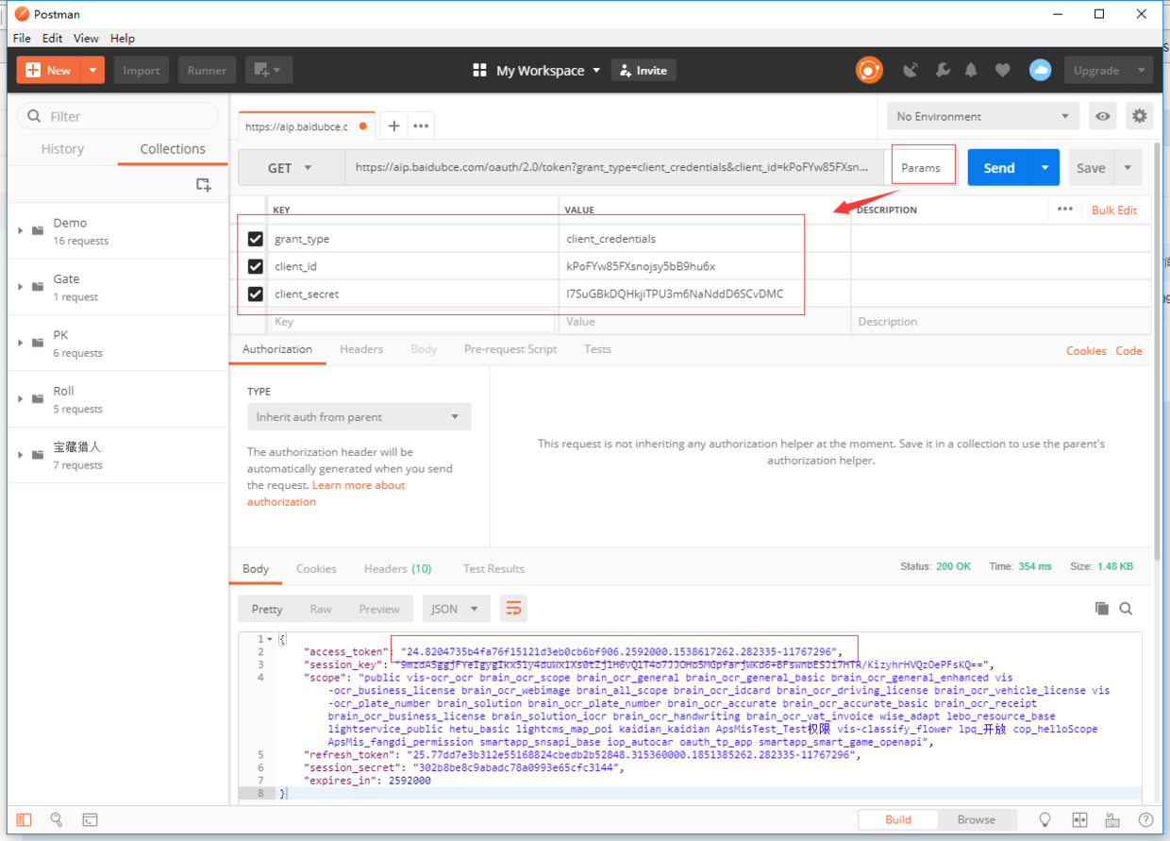This screenshot has height=841, width=1170.
Task: Copy response with the copy icon
Action: tap(1101, 609)
